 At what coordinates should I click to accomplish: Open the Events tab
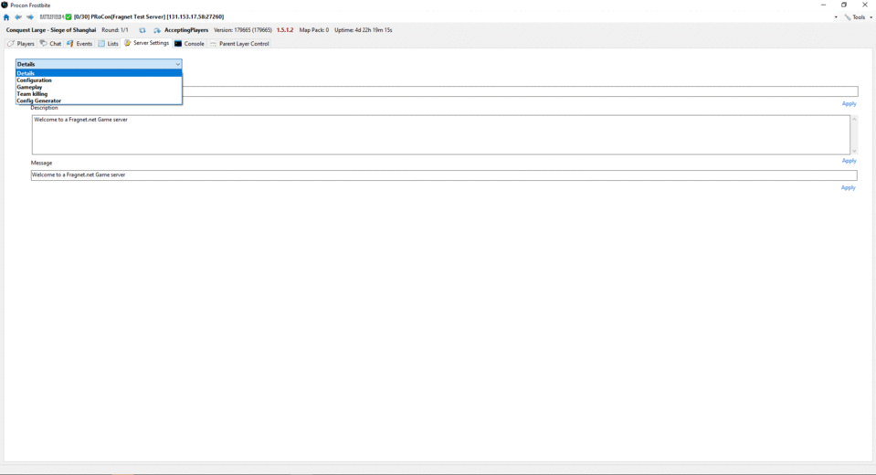pyautogui.click(x=79, y=44)
